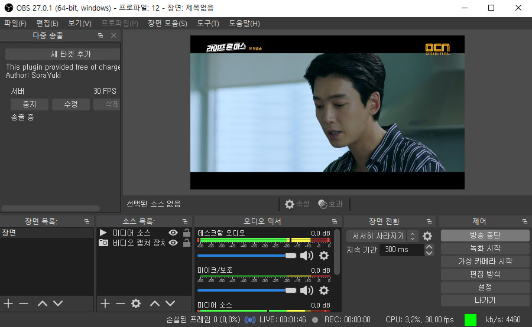Float the 장면 목록 dock

(87, 221)
